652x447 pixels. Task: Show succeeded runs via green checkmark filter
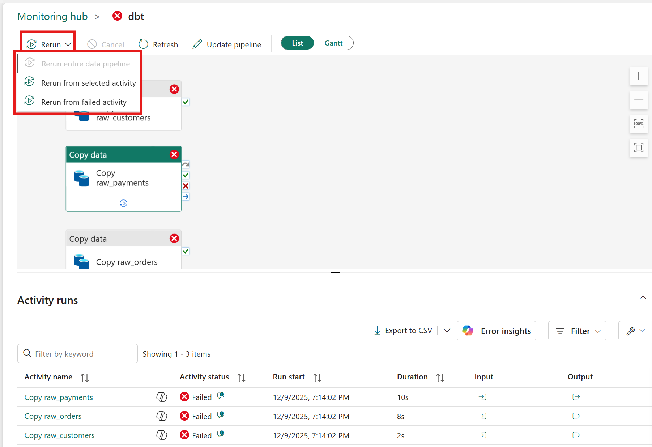186,175
